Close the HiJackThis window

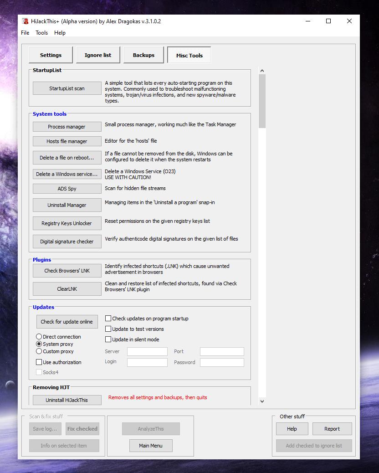349,21
